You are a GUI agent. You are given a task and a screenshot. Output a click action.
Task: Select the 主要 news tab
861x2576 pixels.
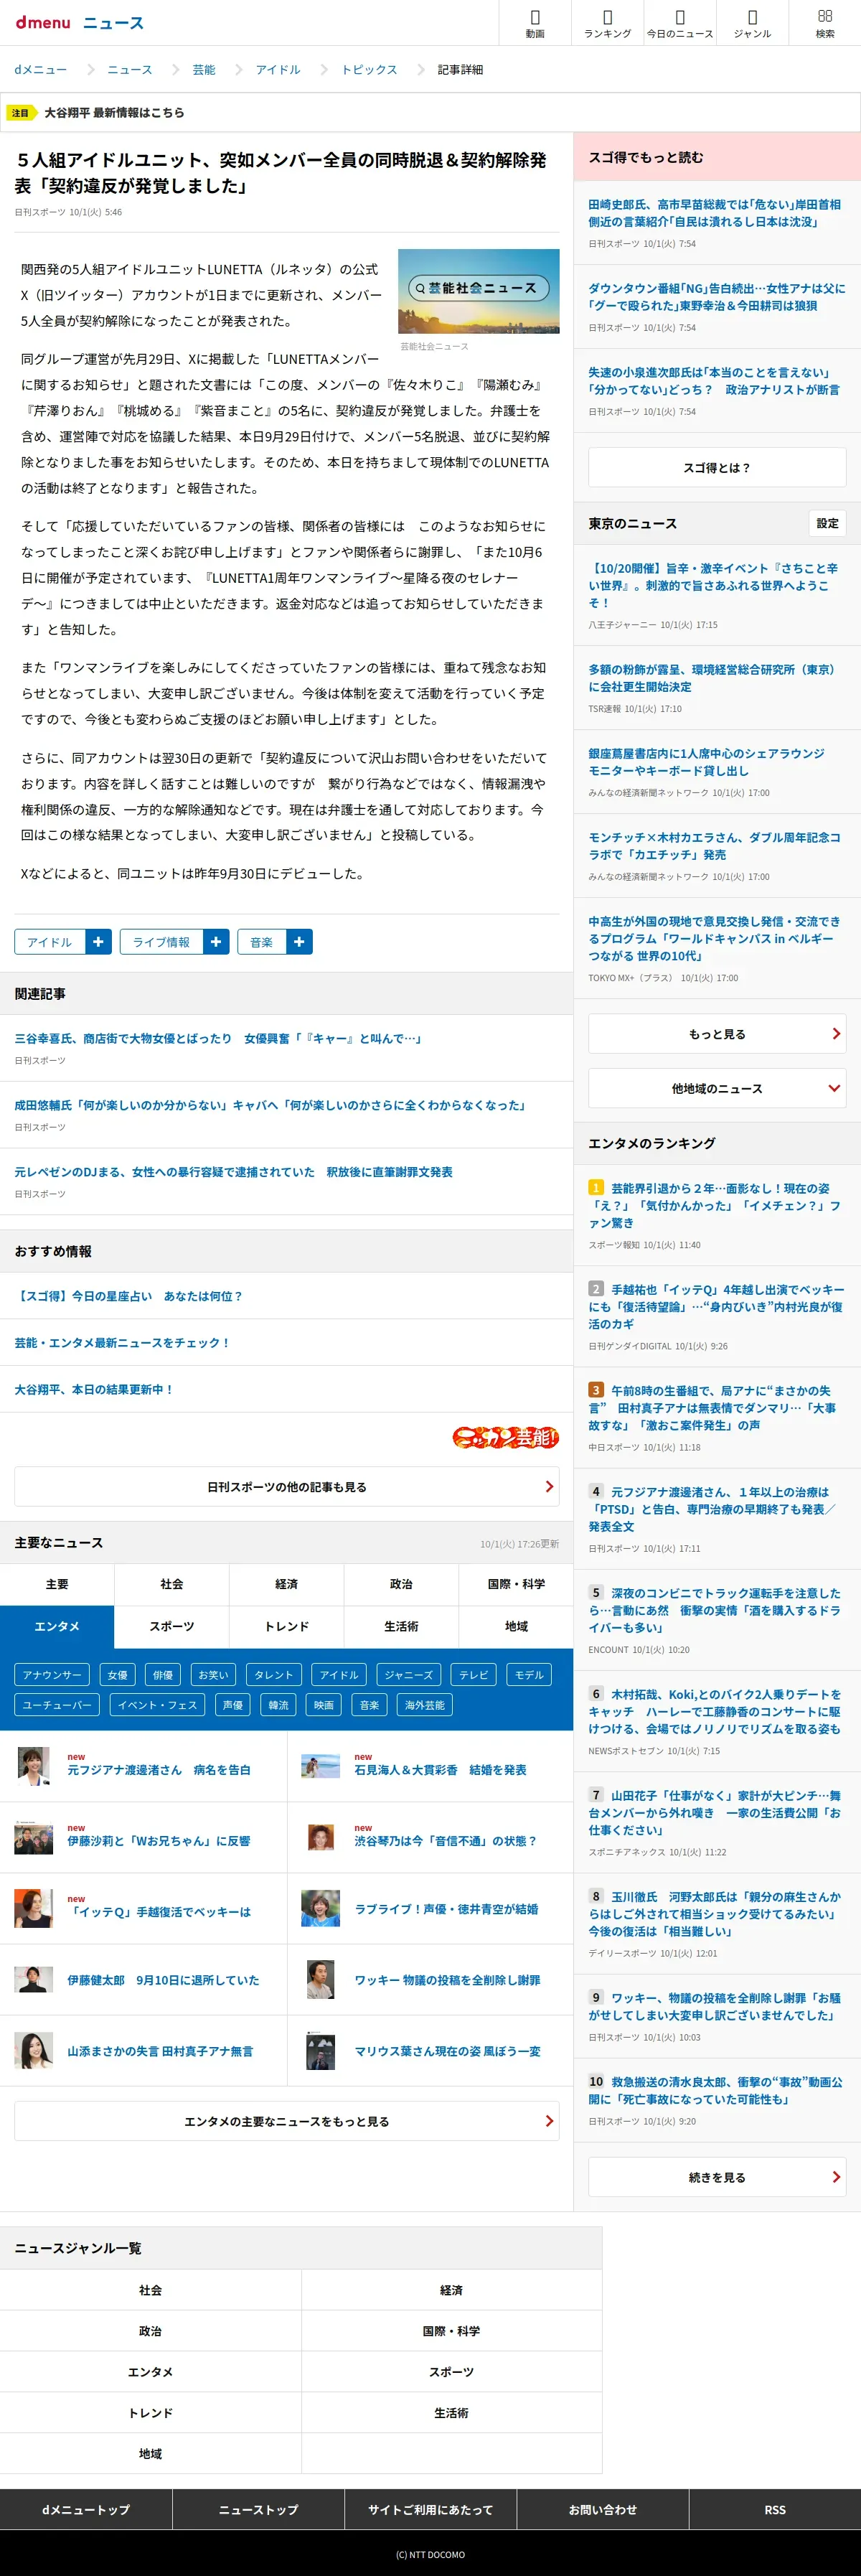tap(57, 1584)
